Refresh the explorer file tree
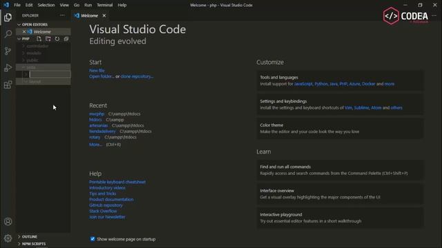Screen dimensions: 442x248 pos(57,39)
